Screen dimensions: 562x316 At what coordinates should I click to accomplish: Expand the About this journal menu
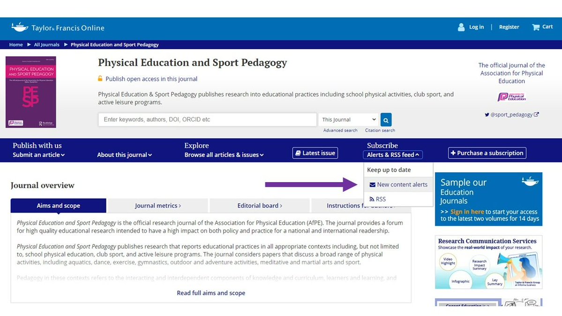pyautogui.click(x=124, y=155)
